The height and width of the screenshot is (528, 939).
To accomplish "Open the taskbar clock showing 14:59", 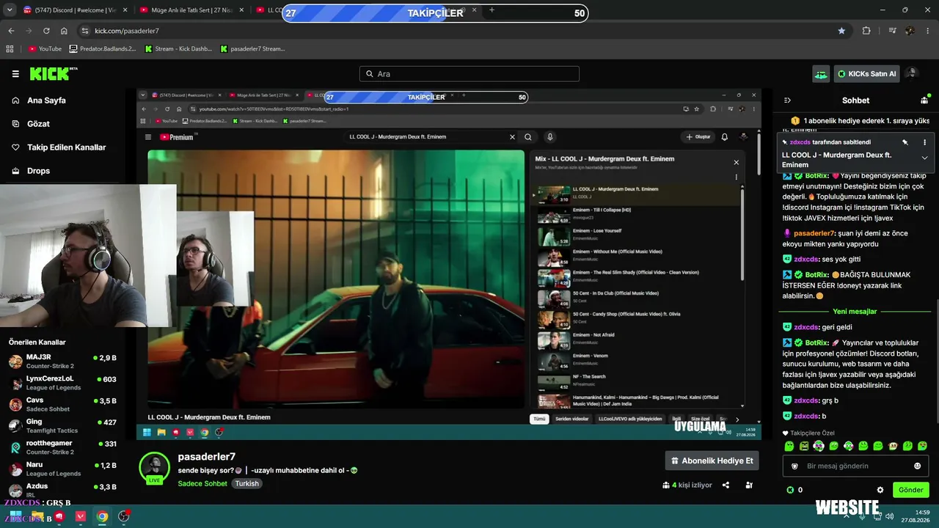I will pyautogui.click(x=916, y=516).
